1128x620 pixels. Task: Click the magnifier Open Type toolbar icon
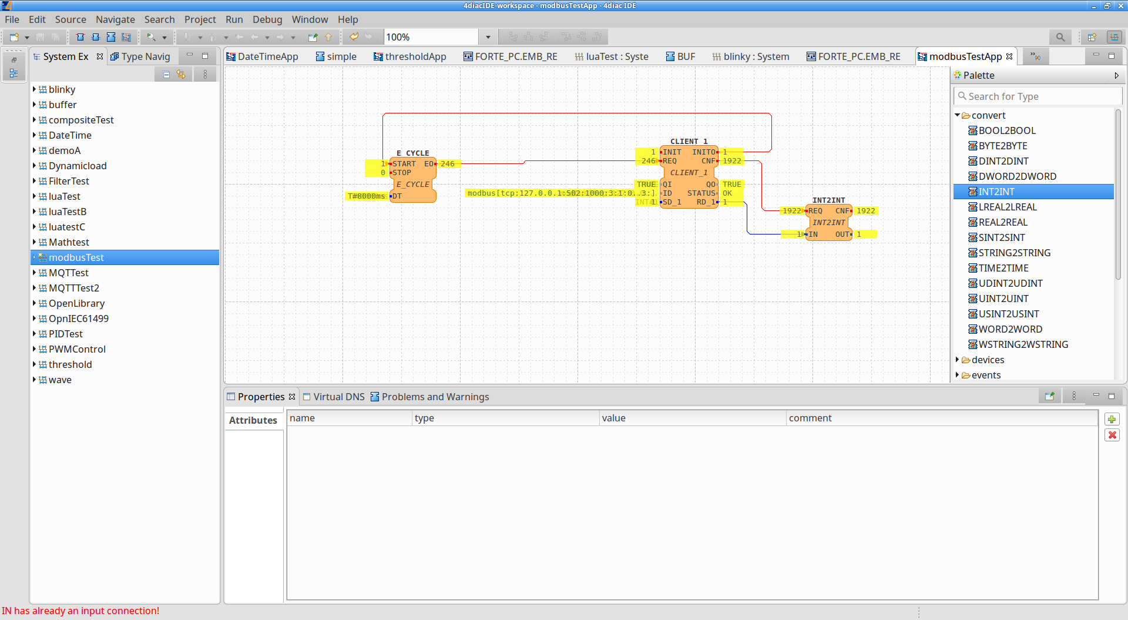151,37
